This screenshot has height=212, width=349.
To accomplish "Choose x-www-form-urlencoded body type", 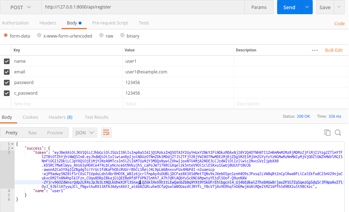I will [x=39, y=36].
